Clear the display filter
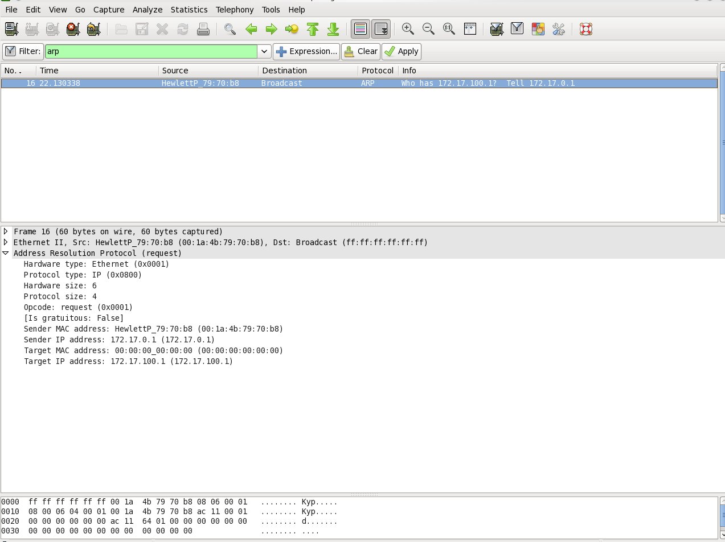 (x=361, y=51)
